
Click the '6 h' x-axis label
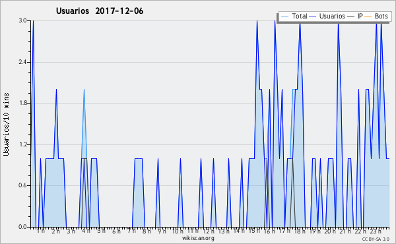point(116,231)
